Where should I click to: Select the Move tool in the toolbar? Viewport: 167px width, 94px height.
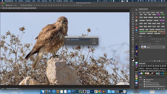click(133, 10)
